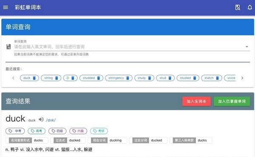
Task: Open the notifications bell
Action: pos(250,7)
